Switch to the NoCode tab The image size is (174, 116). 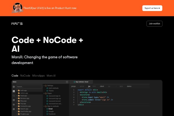(x=25, y=76)
